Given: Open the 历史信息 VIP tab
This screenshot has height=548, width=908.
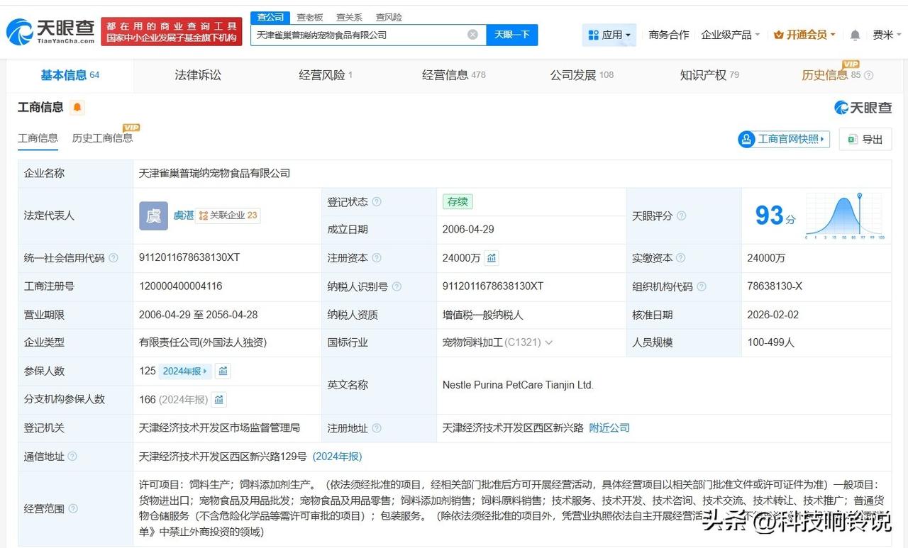Looking at the screenshot, I should 831,75.
